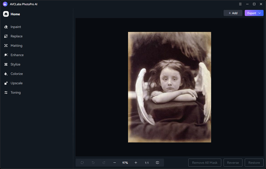Click the Add button
Image resolution: width=266 pixels, height=169 pixels.
(233, 13)
